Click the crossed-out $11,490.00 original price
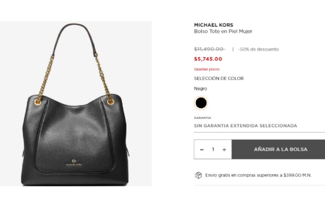 point(209,49)
